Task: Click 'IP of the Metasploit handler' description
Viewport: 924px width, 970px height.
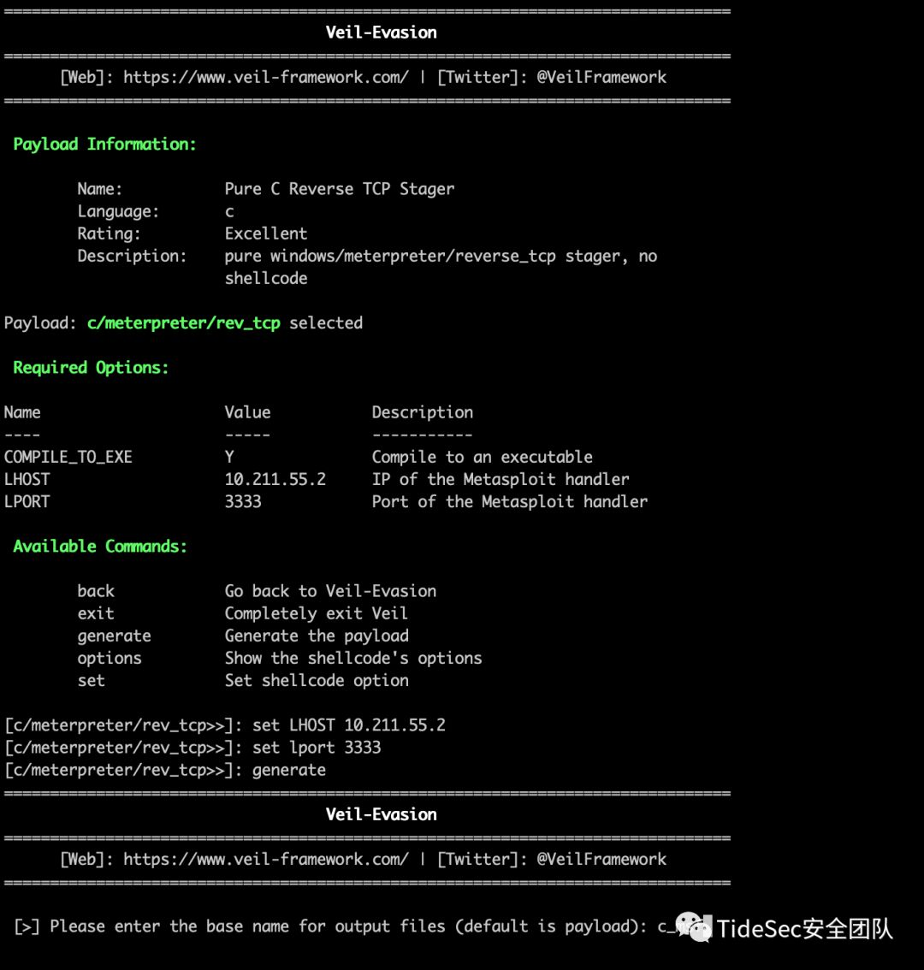Action: pyautogui.click(x=500, y=479)
